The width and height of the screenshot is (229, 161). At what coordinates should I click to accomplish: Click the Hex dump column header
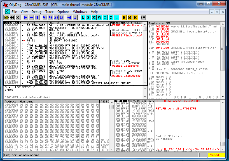59,101
